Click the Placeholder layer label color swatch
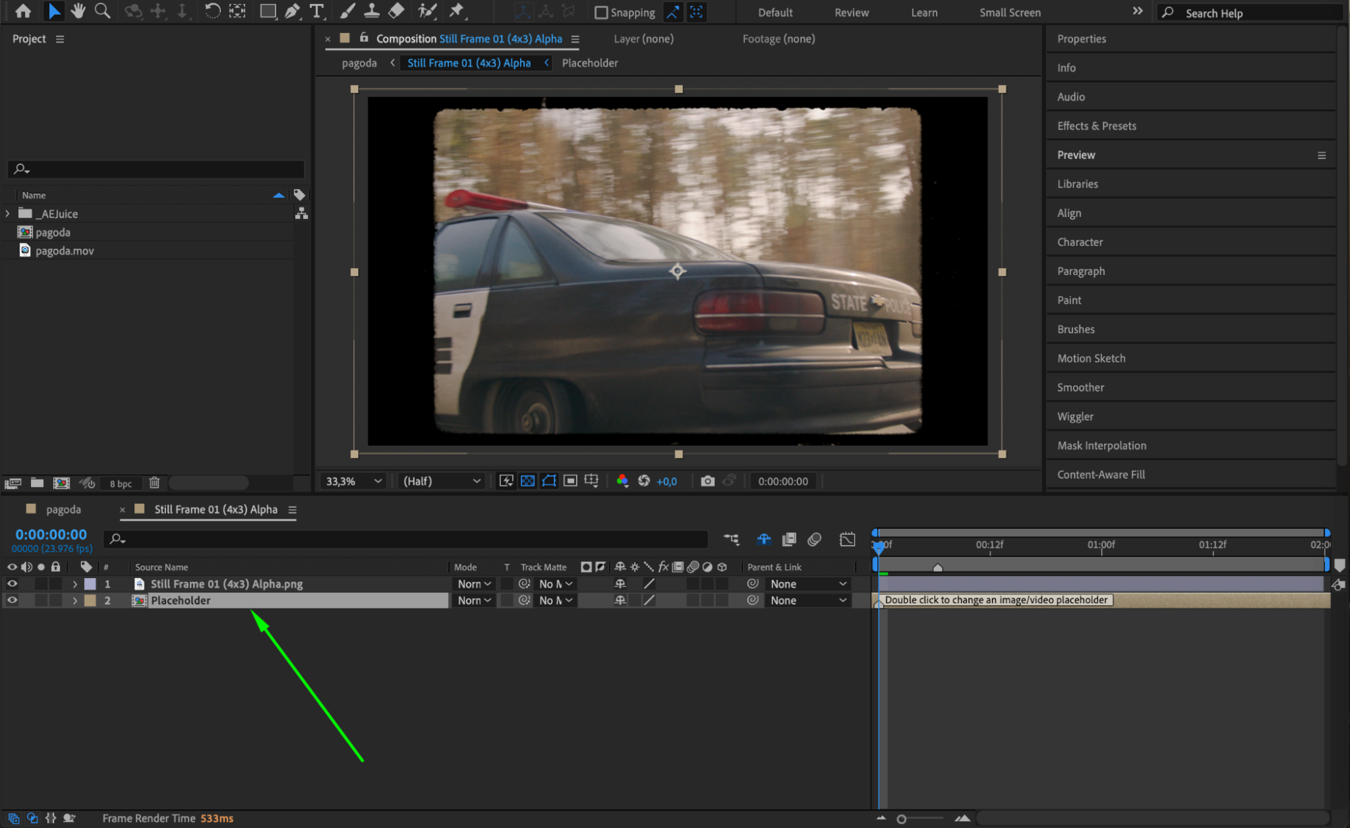Viewport: 1350px width, 828px height. (x=90, y=600)
